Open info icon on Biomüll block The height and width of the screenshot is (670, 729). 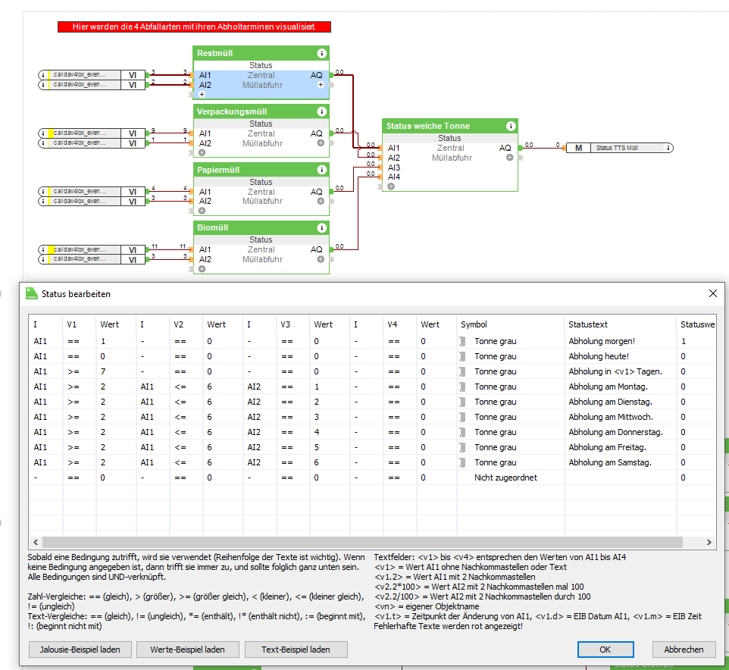(321, 228)
